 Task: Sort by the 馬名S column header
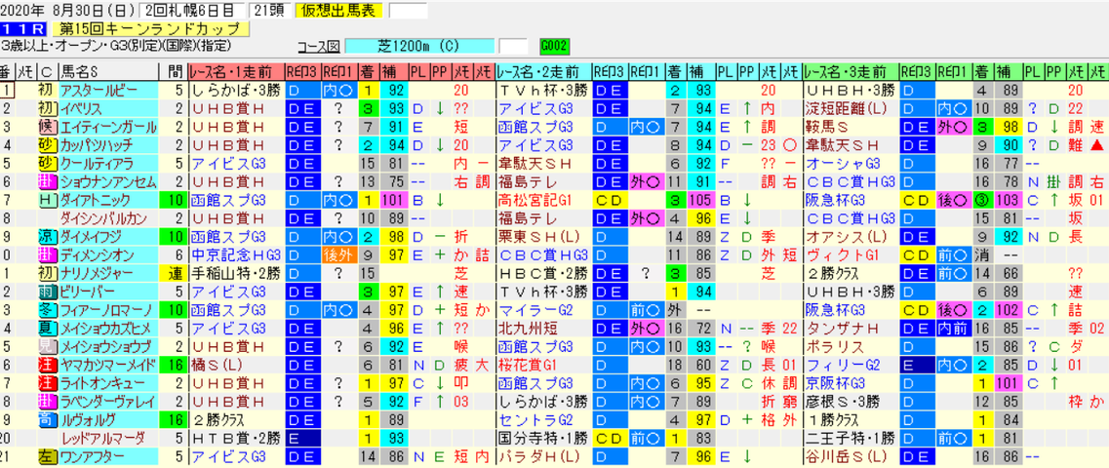click(109, 71)
